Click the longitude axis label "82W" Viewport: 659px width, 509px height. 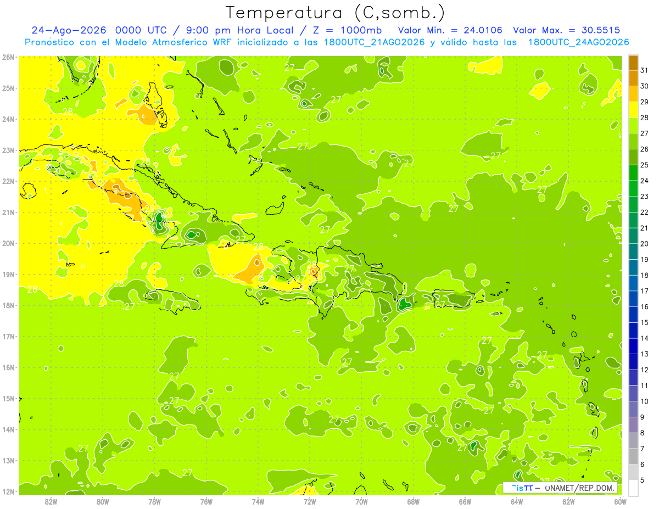51,501
